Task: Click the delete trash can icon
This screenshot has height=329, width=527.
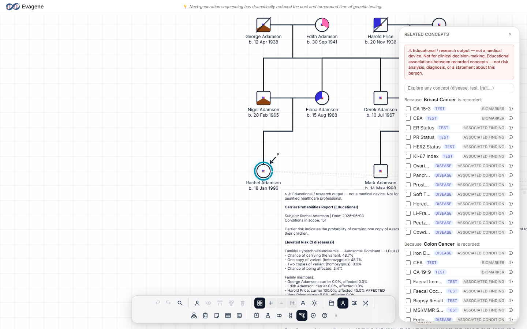Action: click(243, 303)
